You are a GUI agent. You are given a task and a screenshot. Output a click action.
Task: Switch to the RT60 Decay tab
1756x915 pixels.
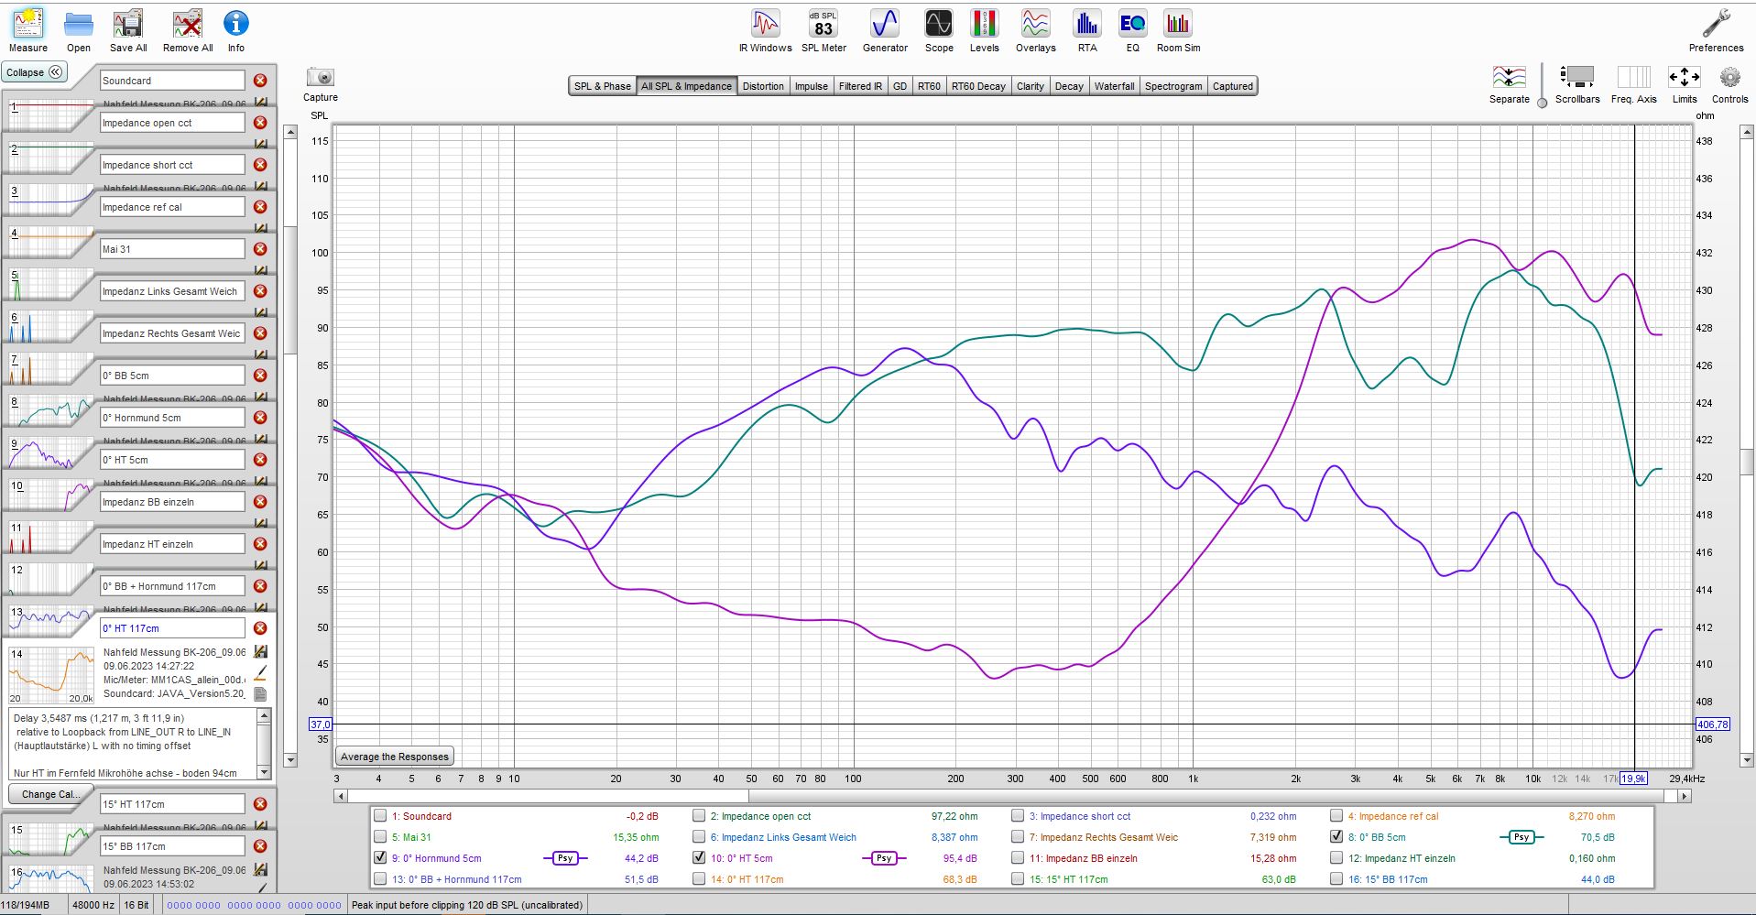pyautogui.click(x=978, y=86)
